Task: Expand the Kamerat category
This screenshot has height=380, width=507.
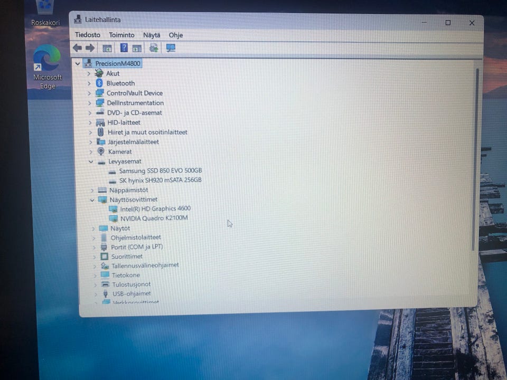Action: coord(90,151)
